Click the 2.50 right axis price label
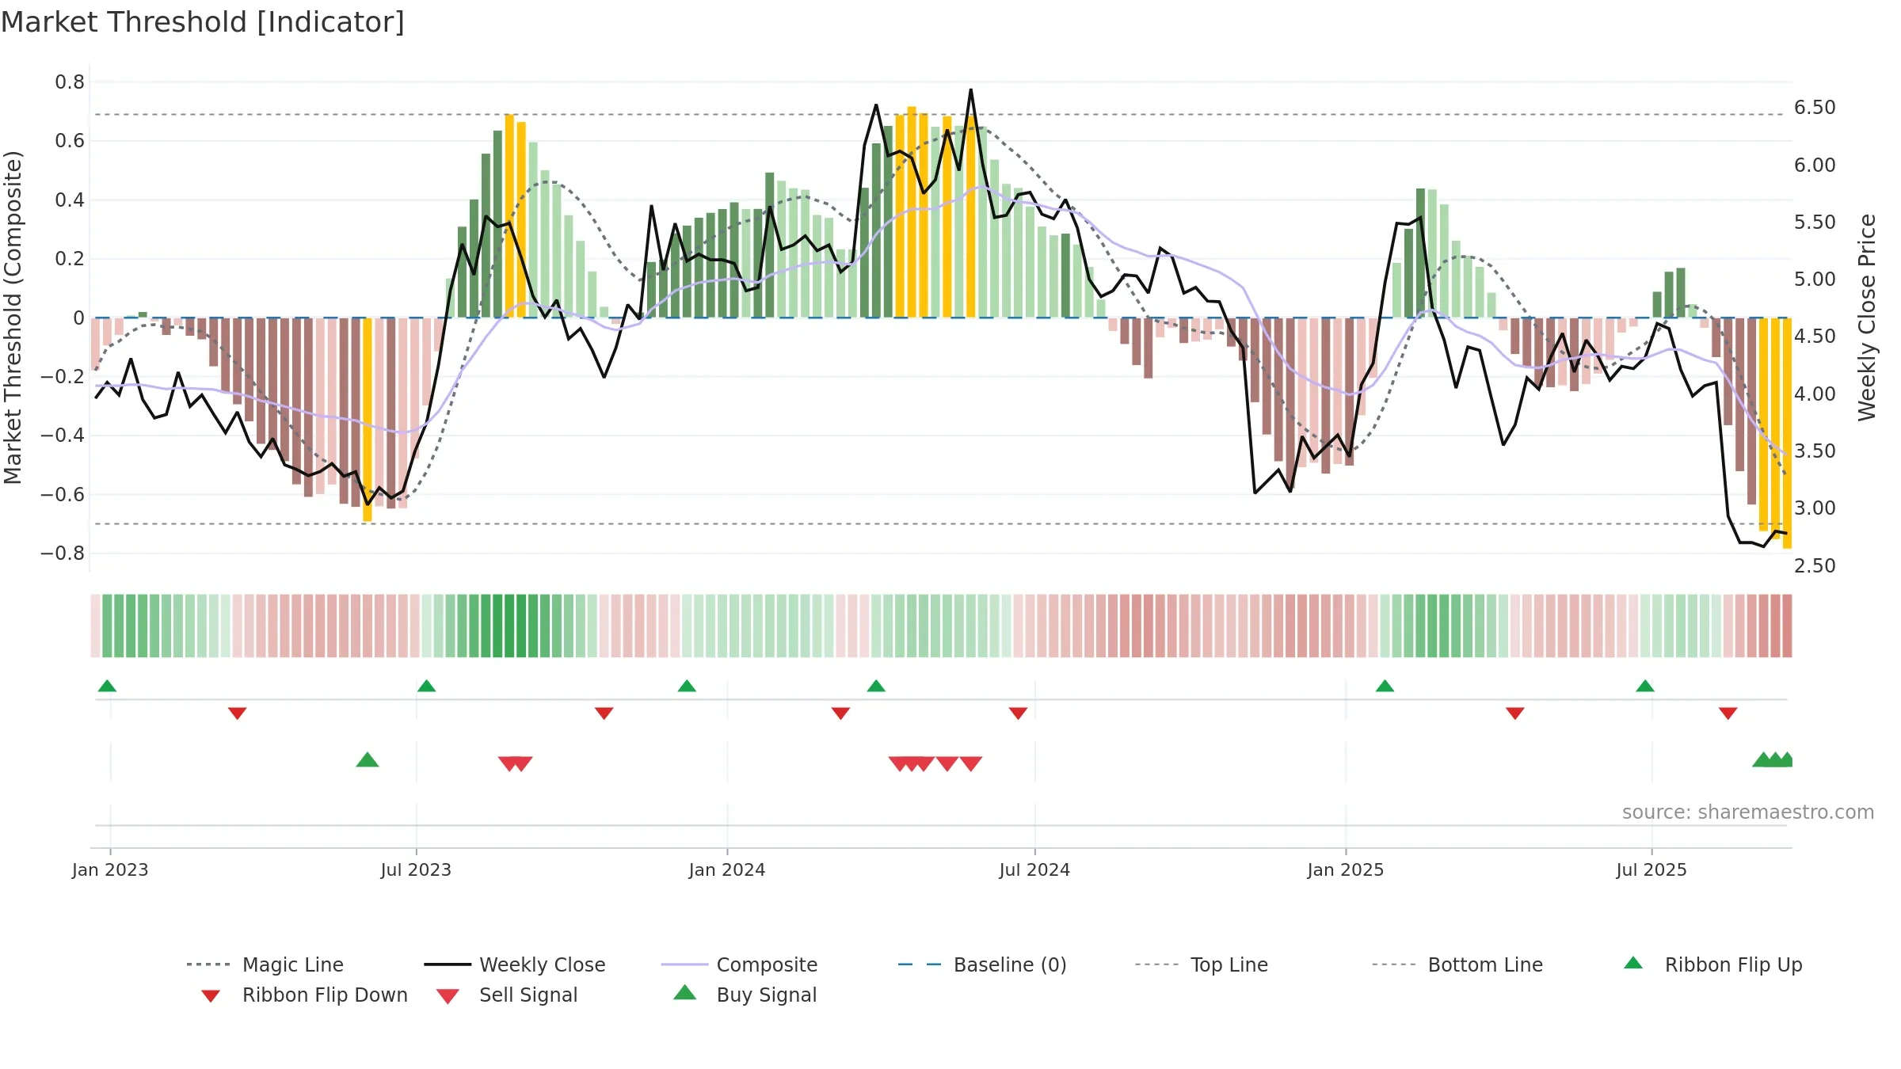Screen dimensions: 1901x1069 click(x=1815, y=566)
